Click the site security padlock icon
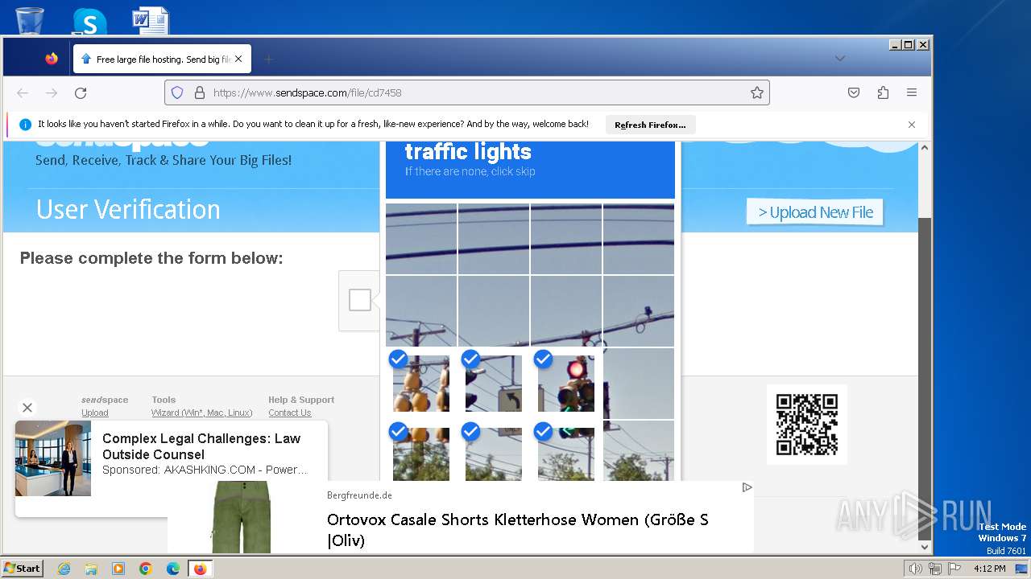This screenshot has width=1031, height=579. pos(200,92)
